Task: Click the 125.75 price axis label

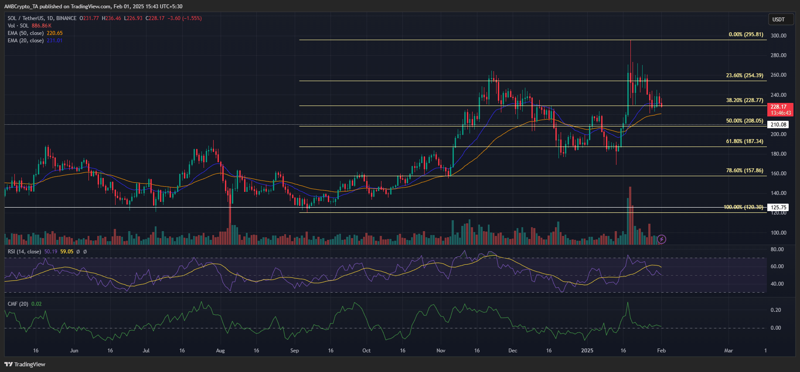Action: click(x=778, y=208)
